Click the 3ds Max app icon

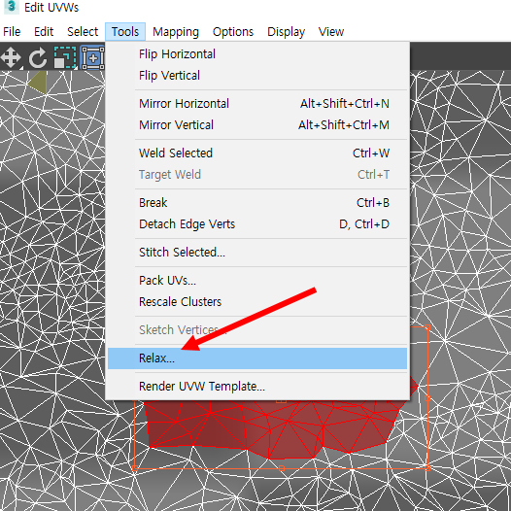(x=11, y=7)
